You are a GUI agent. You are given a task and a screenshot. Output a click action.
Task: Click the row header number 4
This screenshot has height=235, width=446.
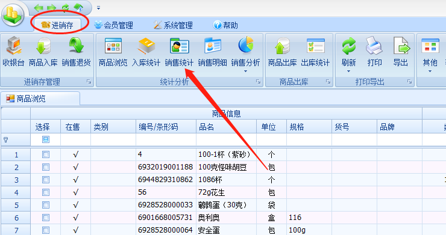click(x=16, y=192)
